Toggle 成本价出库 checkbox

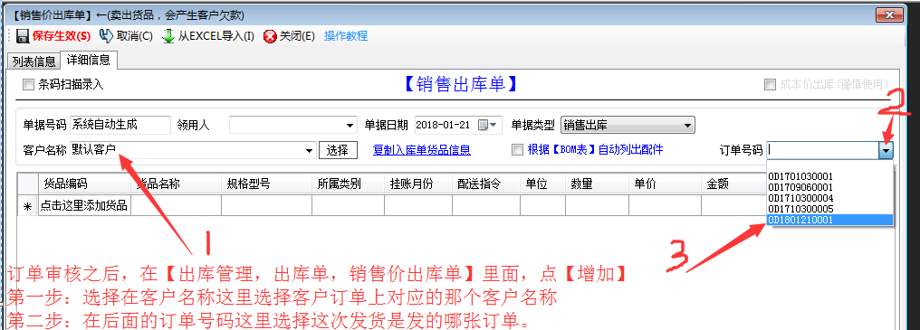coord(770,85)
